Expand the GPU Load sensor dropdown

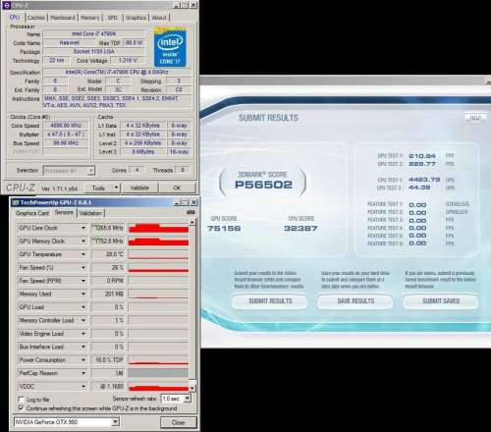[83, 307]
